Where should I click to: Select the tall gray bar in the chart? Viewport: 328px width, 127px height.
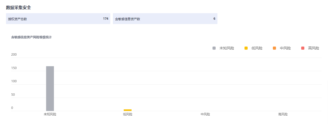click(x=50, y=88)
